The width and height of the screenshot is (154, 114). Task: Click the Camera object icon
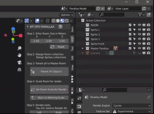pyautogui.click(x=87, y=53)
